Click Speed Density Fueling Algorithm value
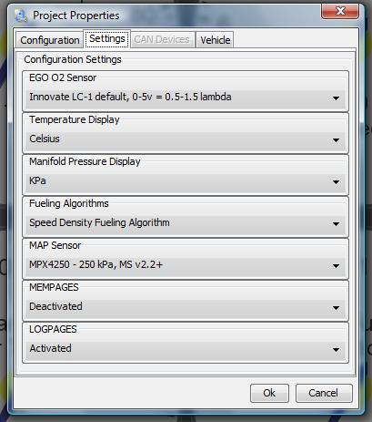 tap(99, 222)
